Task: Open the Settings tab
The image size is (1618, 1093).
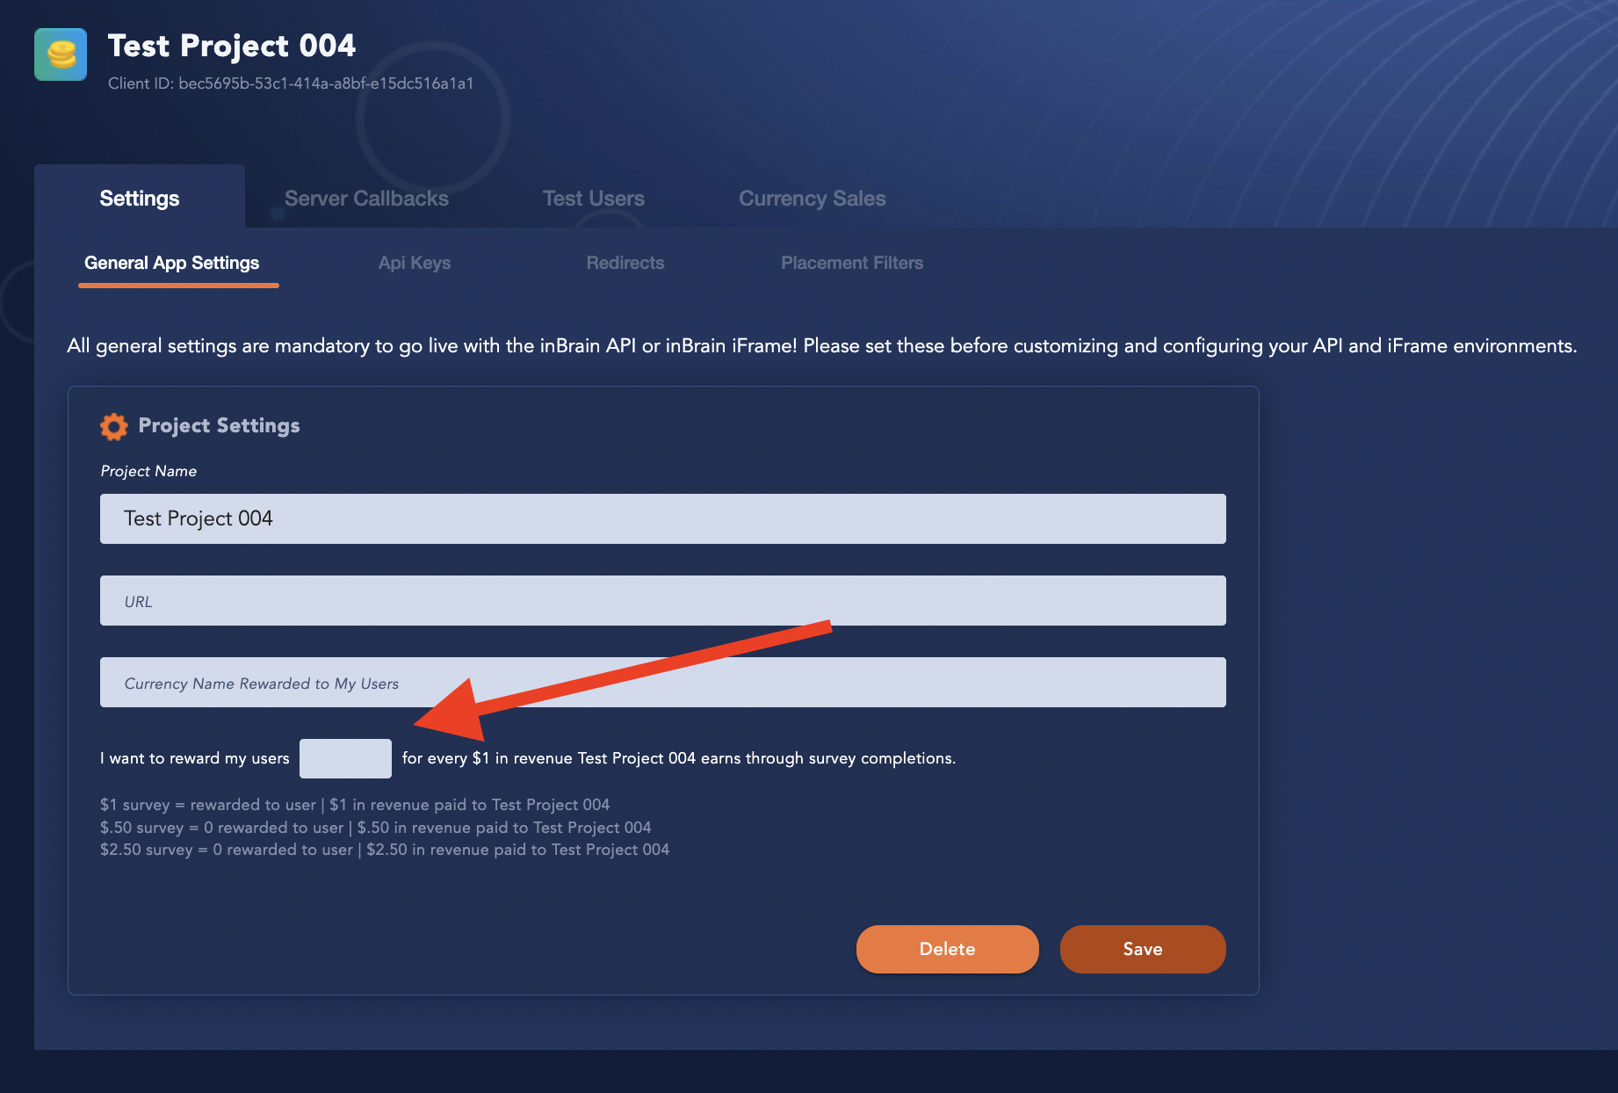Action: pos(140,199)
